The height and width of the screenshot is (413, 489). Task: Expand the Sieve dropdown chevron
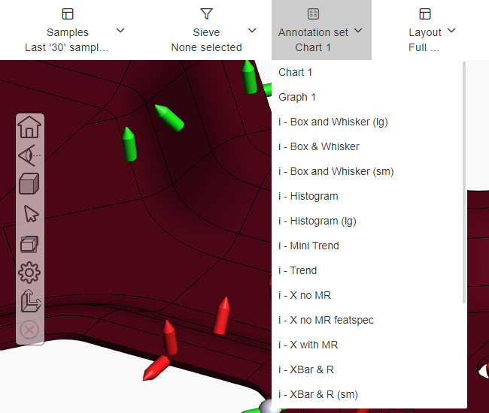(252, 31)
